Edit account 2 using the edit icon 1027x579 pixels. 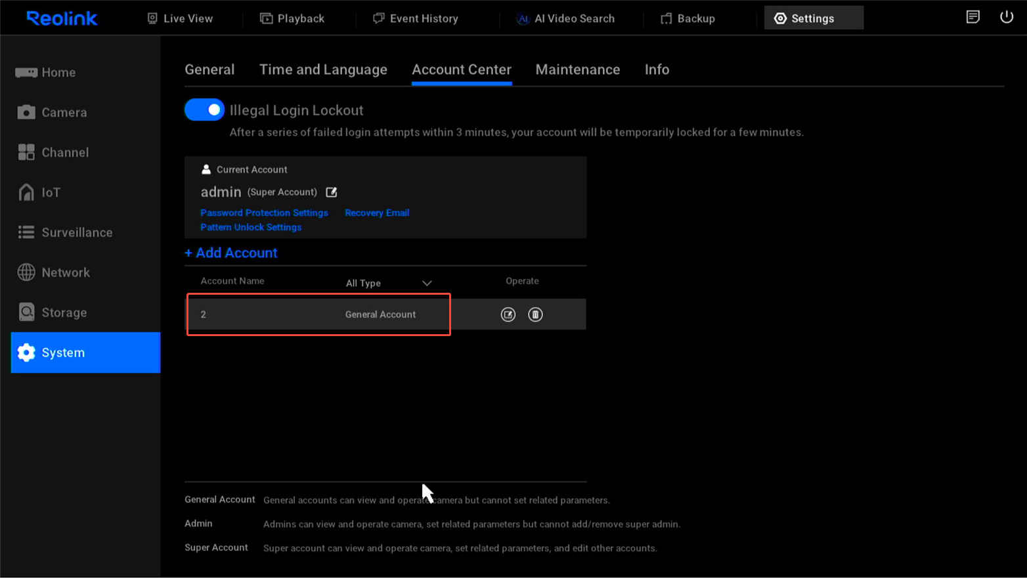click(x=508, y=315)
